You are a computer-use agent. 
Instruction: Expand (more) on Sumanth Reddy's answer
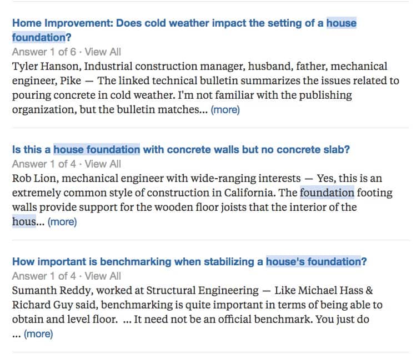coord(38,334)
